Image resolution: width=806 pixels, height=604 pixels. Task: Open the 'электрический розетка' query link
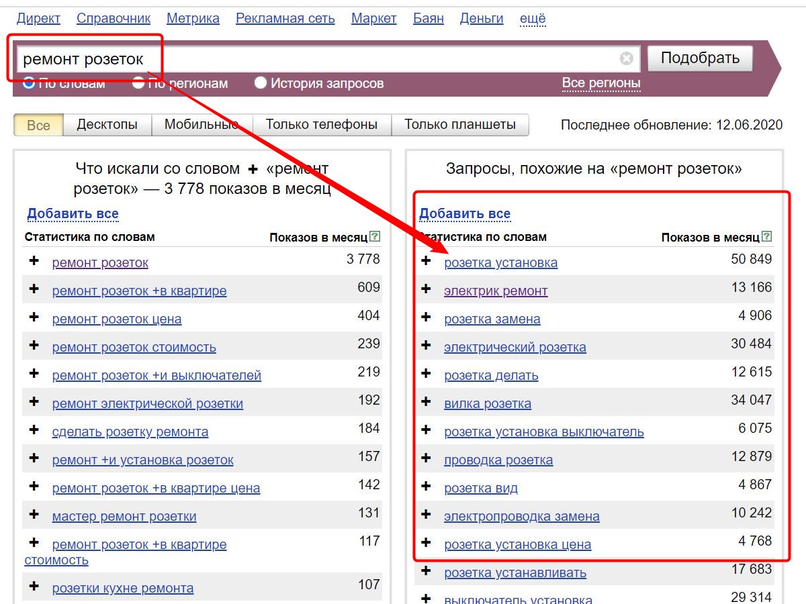click(x=515, y=347)
